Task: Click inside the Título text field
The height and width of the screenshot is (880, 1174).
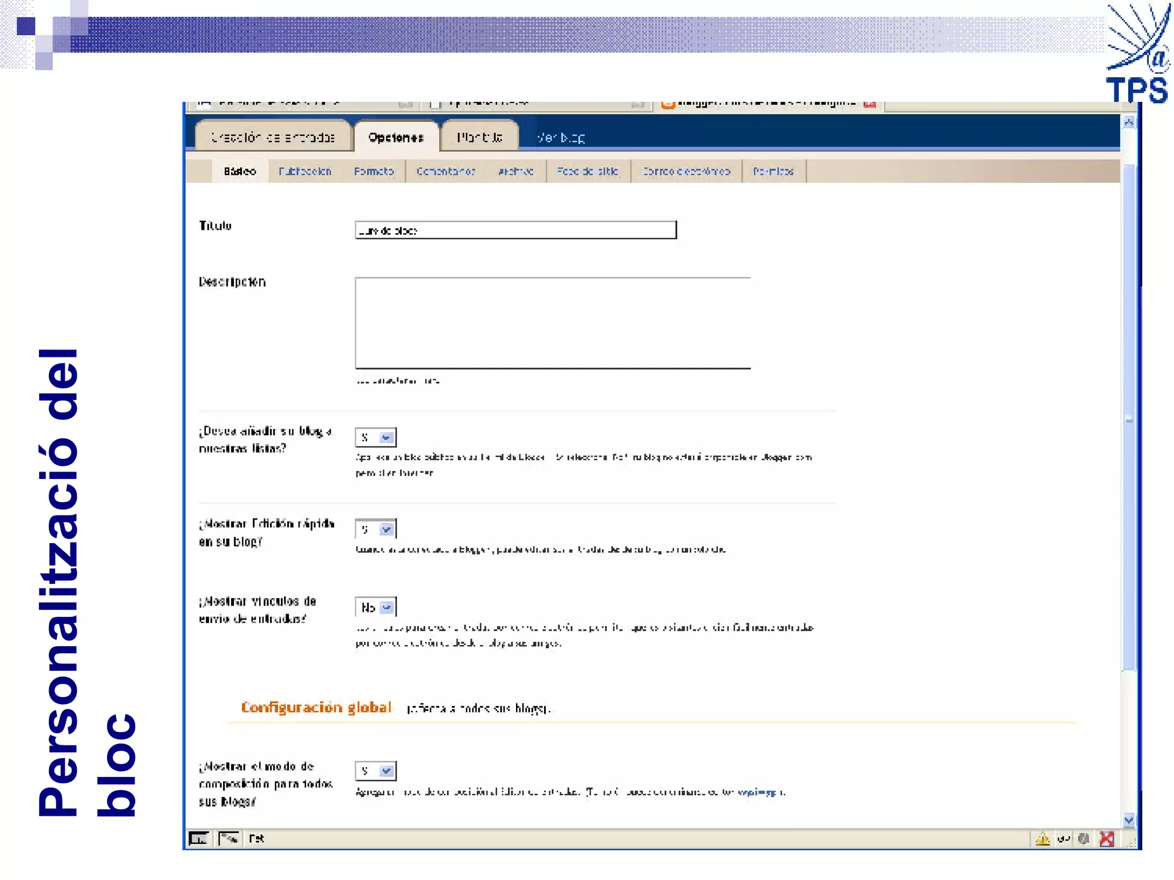Action: click(515, 230)
